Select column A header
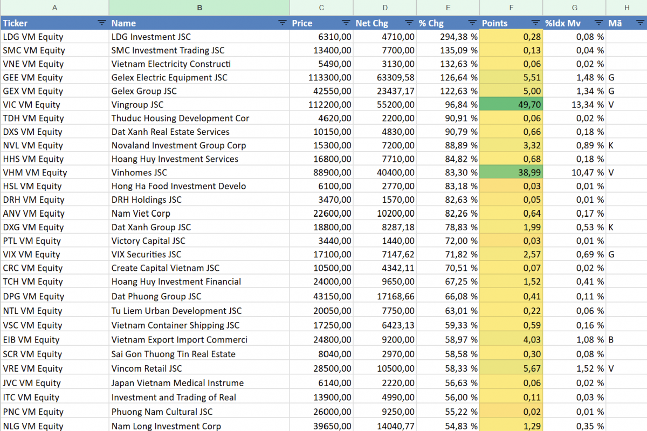 (54, 8)
